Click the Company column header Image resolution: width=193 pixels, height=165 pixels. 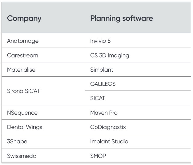coord(24,18)
